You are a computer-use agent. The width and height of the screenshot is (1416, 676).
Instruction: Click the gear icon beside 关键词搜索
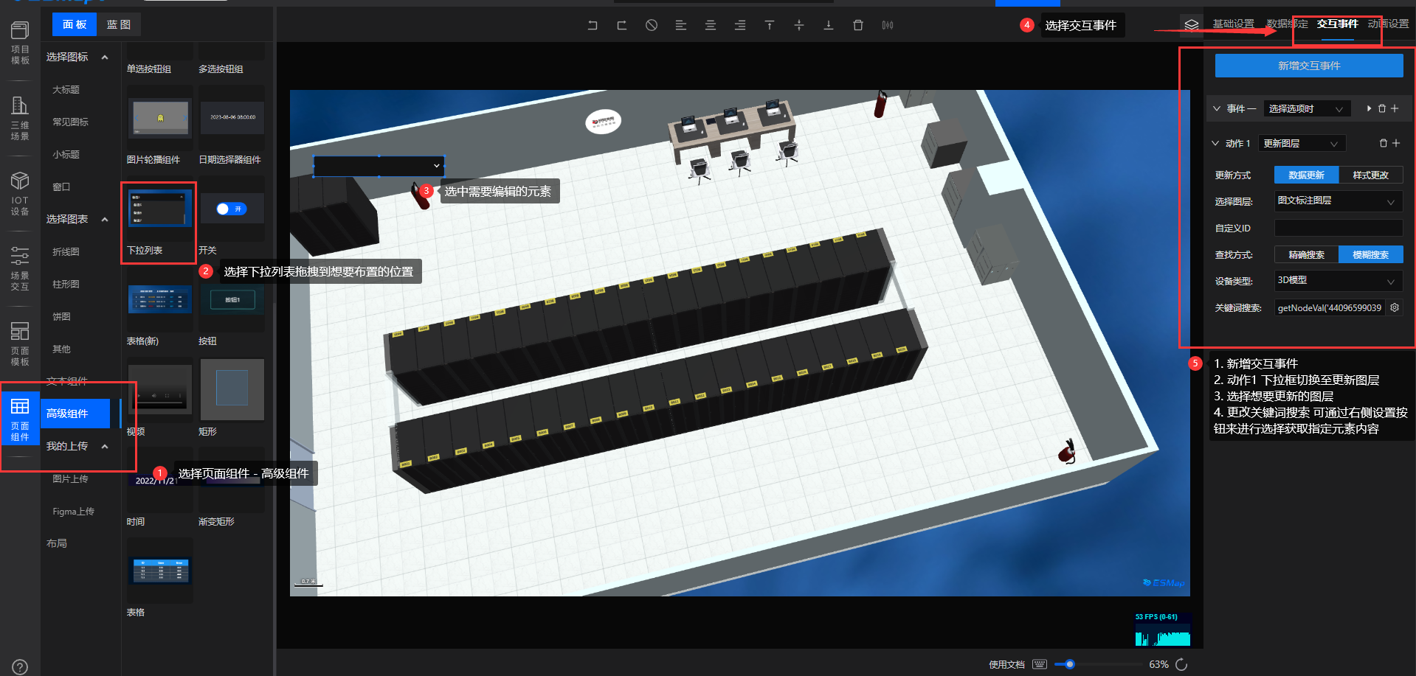coord(1394,307)
